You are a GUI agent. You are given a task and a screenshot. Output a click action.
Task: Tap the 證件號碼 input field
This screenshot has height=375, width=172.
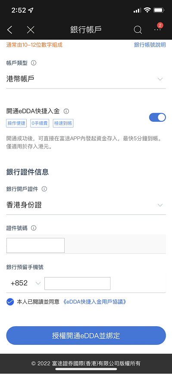pyautogui.click(x=36, y=246)
